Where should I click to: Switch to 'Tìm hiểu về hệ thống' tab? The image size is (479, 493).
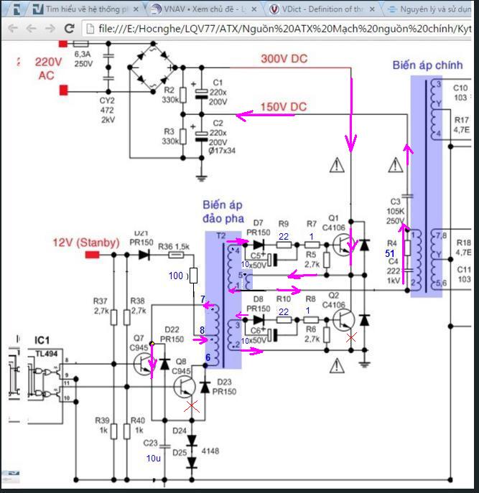point(87,9)
